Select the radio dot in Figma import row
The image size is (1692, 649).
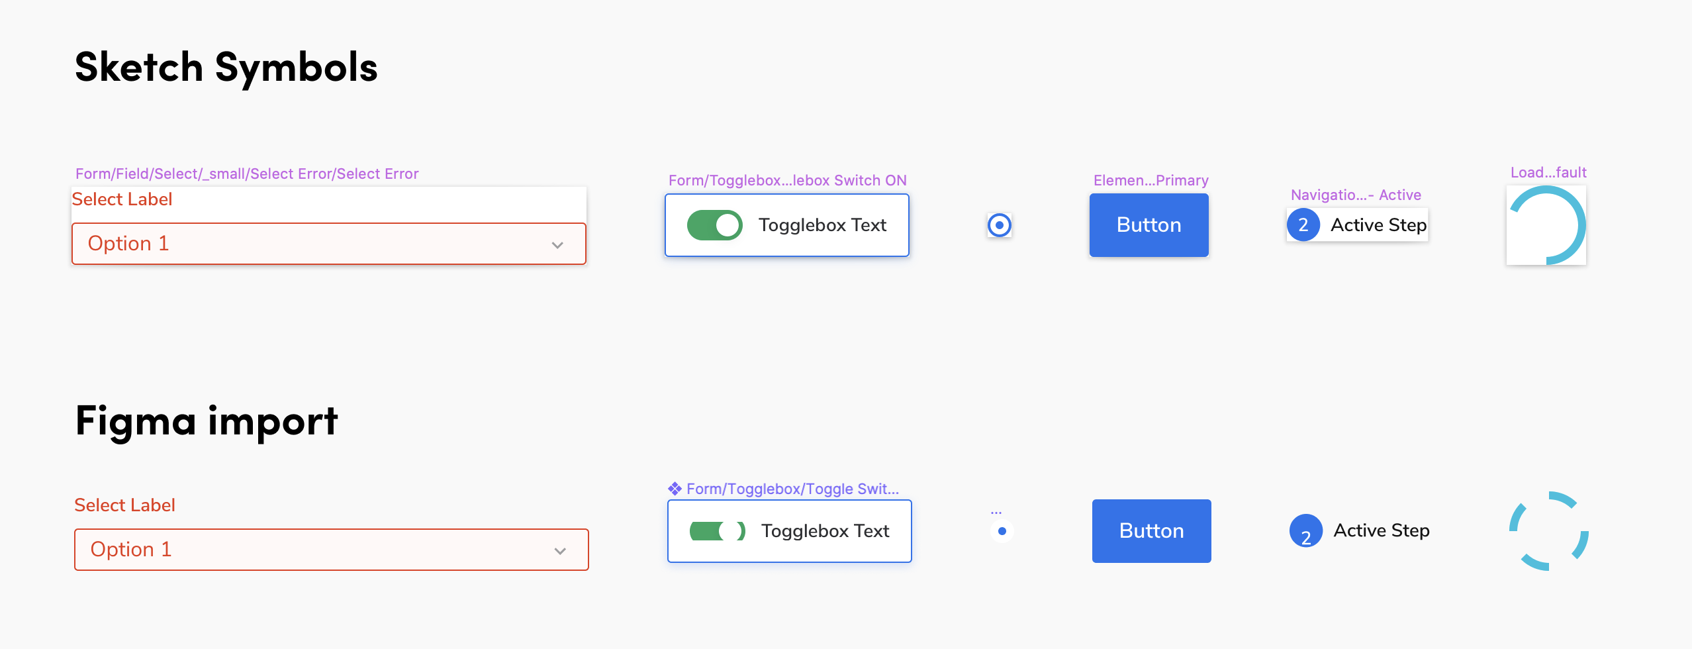pos(1002,531)
